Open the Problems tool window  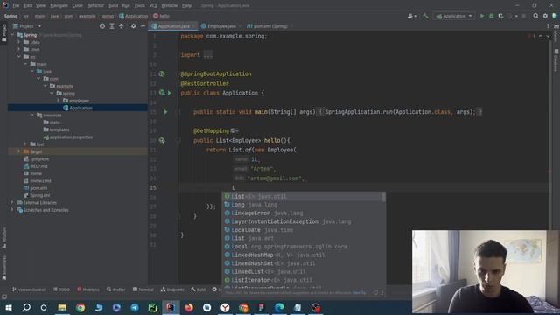pos(88,290)
